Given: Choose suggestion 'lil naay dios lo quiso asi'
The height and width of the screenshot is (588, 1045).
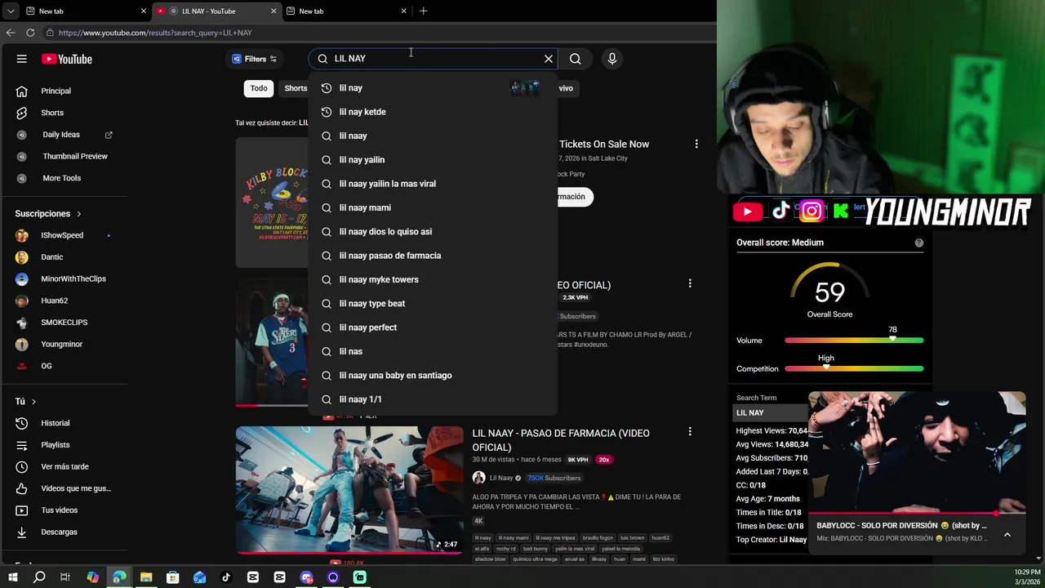Looking at the screenshot, I should 433,232.
